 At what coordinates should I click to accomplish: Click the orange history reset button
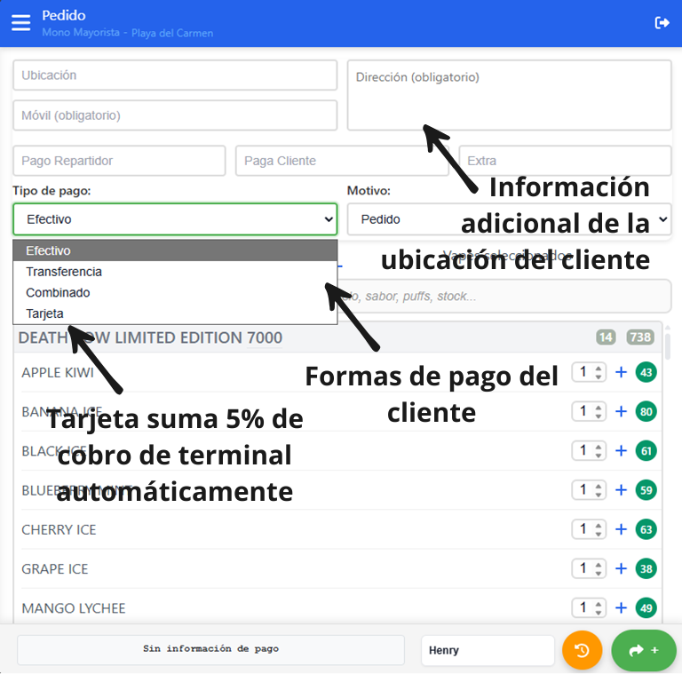click(x=582, y=650)
